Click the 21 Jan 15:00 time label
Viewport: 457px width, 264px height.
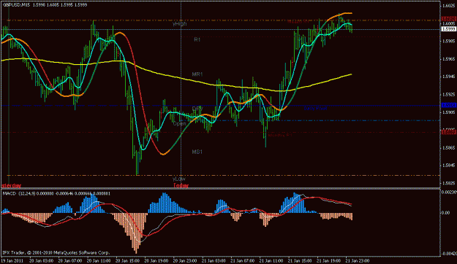click(x=300, y=260)
